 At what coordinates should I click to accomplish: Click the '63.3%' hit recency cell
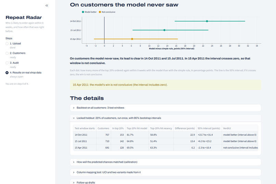[x=161, y=148]
